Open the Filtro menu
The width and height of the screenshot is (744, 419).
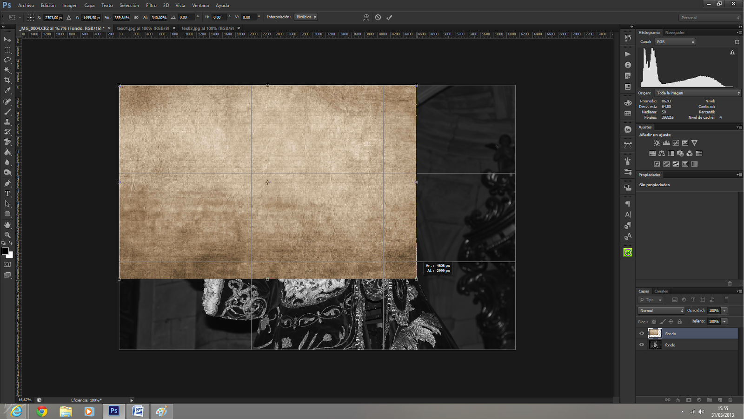click(151, 6)
